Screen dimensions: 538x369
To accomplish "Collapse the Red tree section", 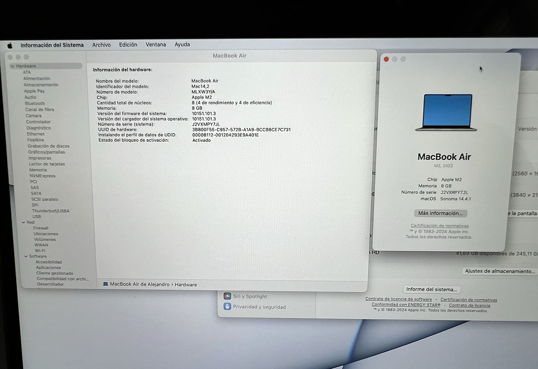I will pos(23,222).
